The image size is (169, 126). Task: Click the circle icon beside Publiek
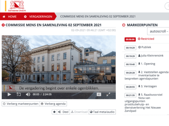point(140,47)
